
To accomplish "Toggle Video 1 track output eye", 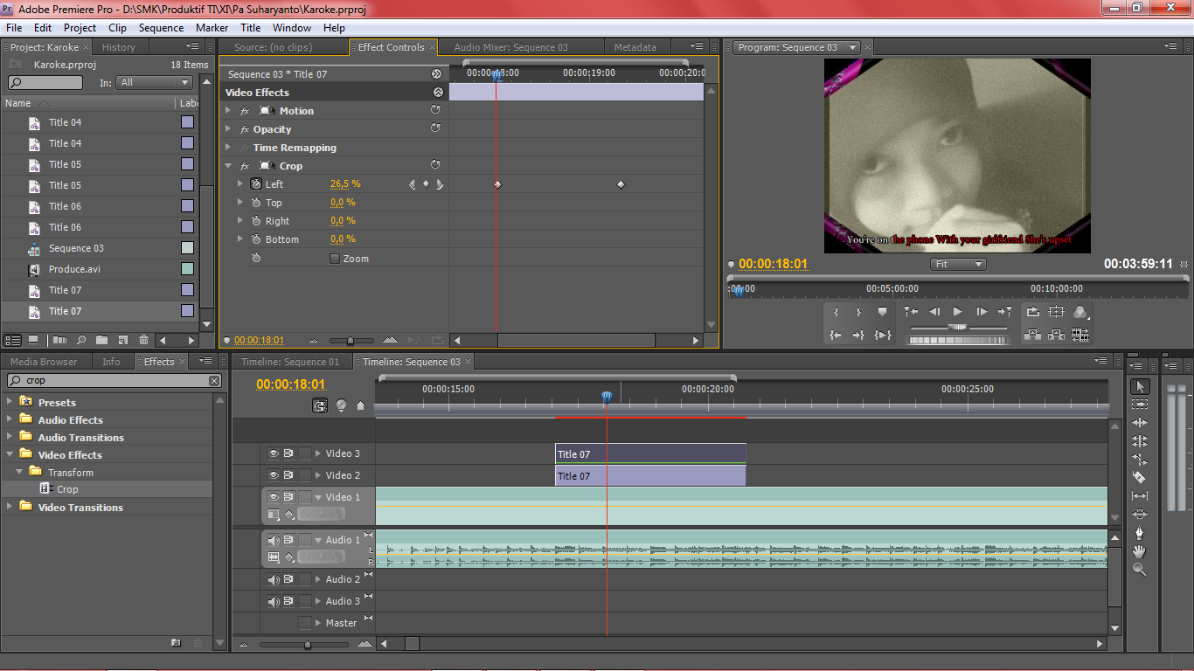I will tap(274, 497).
